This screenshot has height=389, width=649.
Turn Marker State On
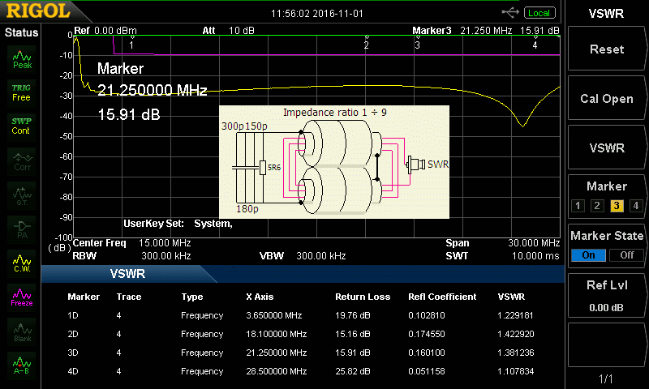point(588,254)
